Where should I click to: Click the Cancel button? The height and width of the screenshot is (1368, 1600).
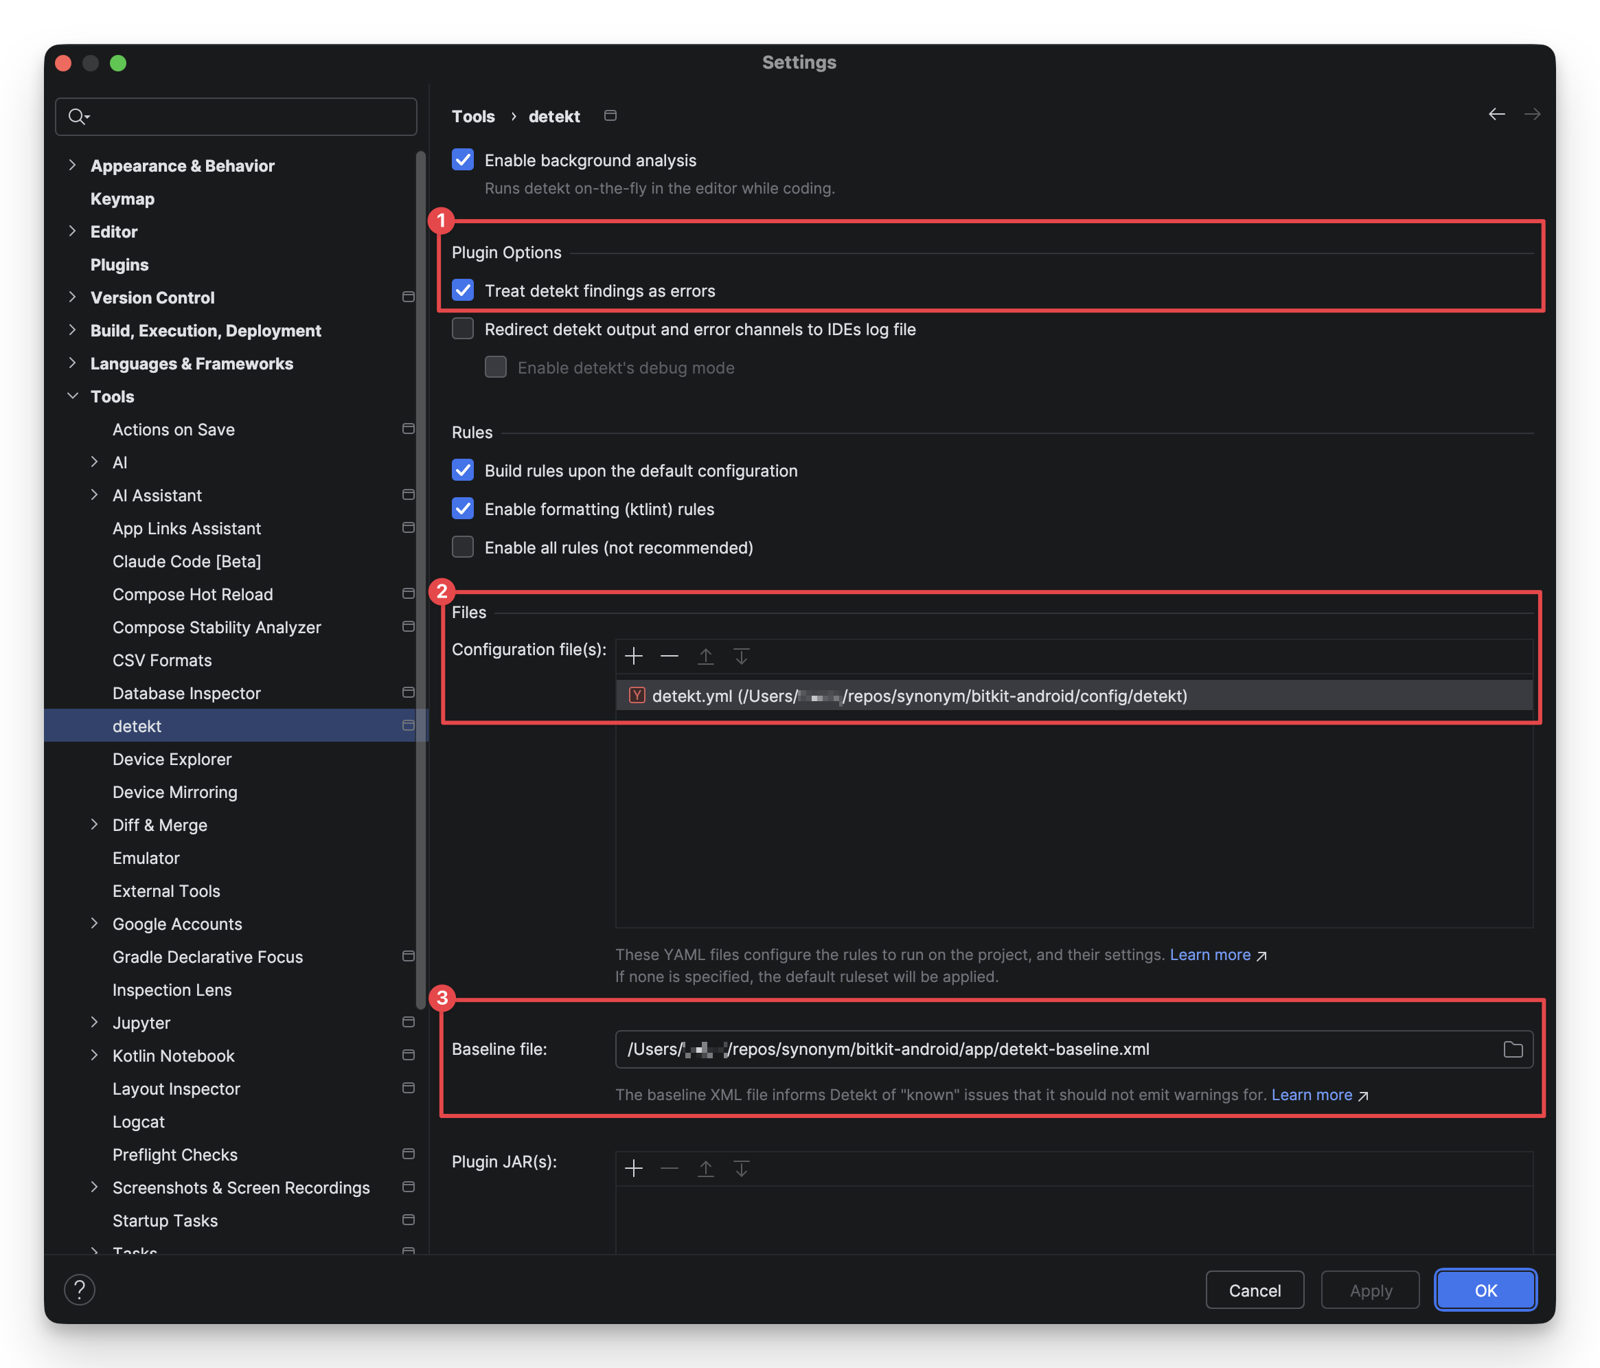(x=1255, y=1290)
